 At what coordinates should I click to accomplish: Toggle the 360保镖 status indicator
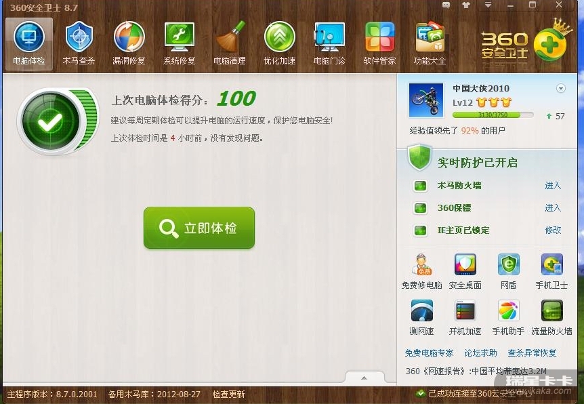point(421,208)
